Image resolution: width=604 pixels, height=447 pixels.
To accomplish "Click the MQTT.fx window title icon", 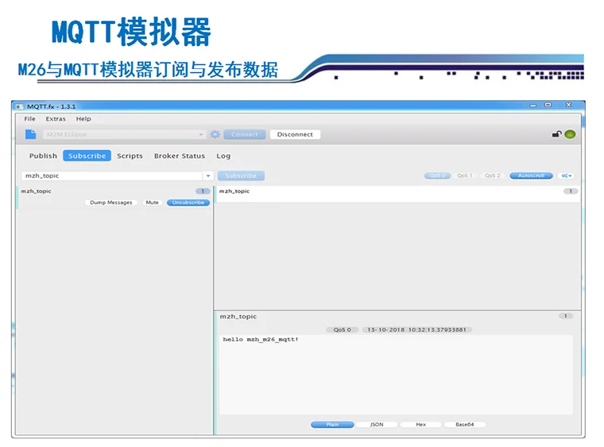I will click(20, 106).
